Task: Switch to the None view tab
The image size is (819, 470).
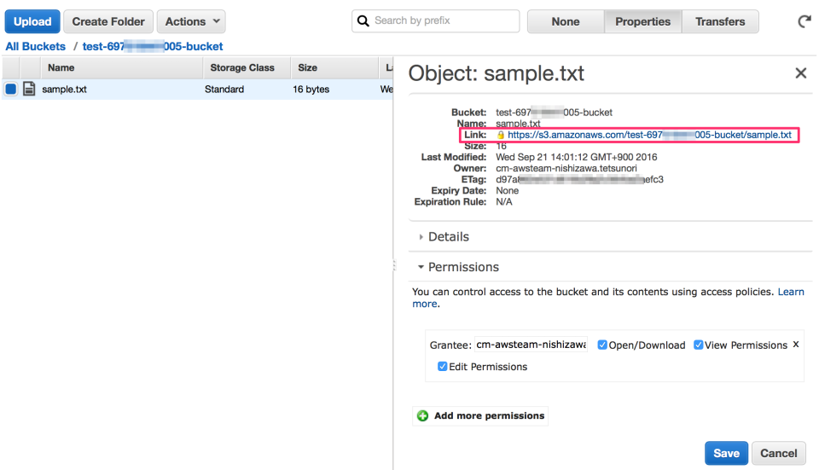Action: (x=566, y=21)
